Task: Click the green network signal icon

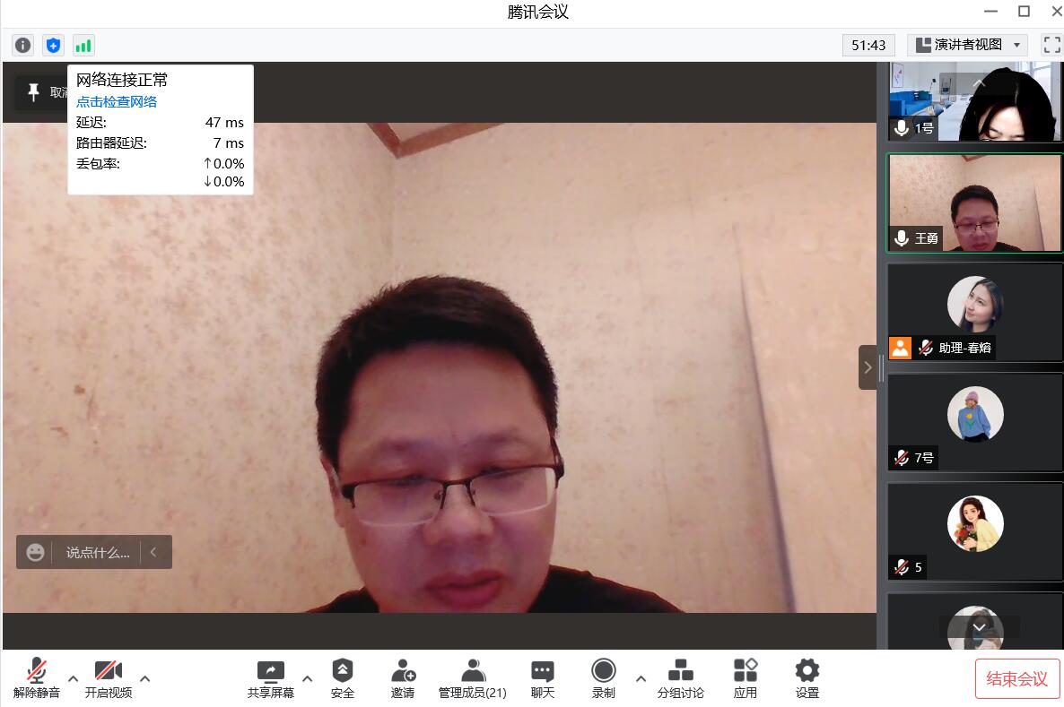Action: (83, 45)
